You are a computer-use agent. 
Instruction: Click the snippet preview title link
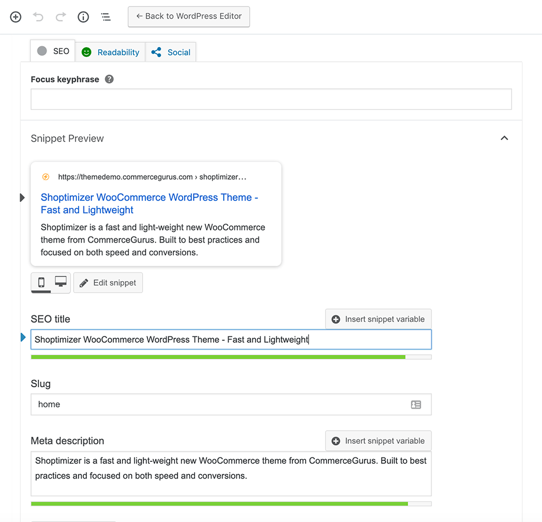pos(150,203)
